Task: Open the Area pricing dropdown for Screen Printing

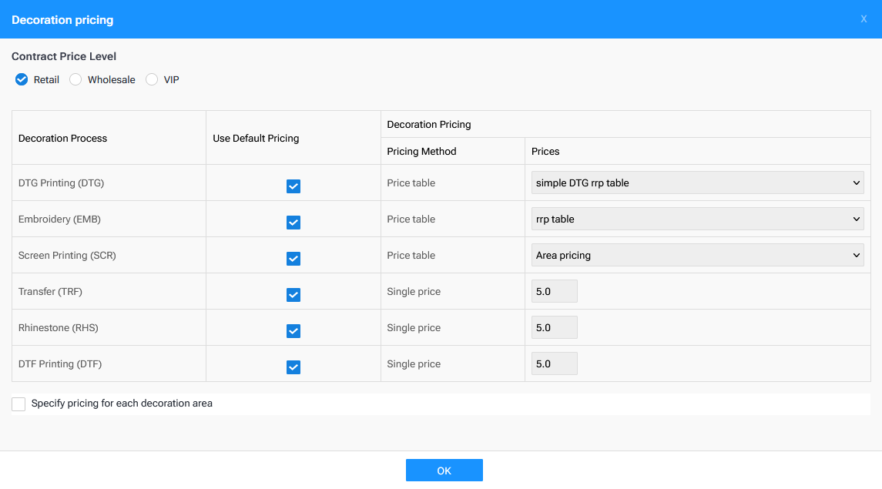Action: (697, 255)
